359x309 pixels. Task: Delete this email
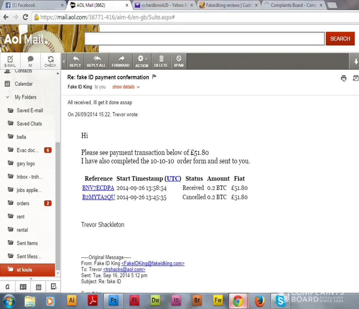coord(161,61)
